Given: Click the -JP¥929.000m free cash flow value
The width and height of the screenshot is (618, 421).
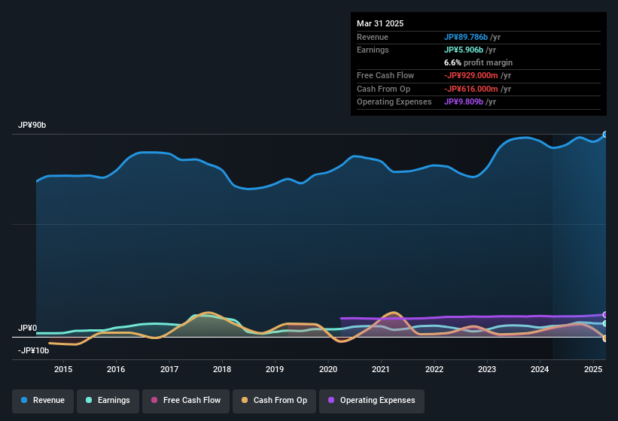Looking at the screenshot, I should (x=471, y=75).
